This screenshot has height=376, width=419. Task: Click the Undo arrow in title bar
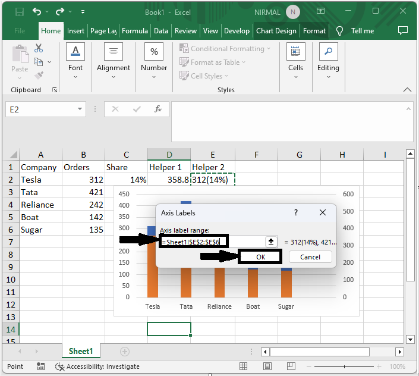click(38, 11)
